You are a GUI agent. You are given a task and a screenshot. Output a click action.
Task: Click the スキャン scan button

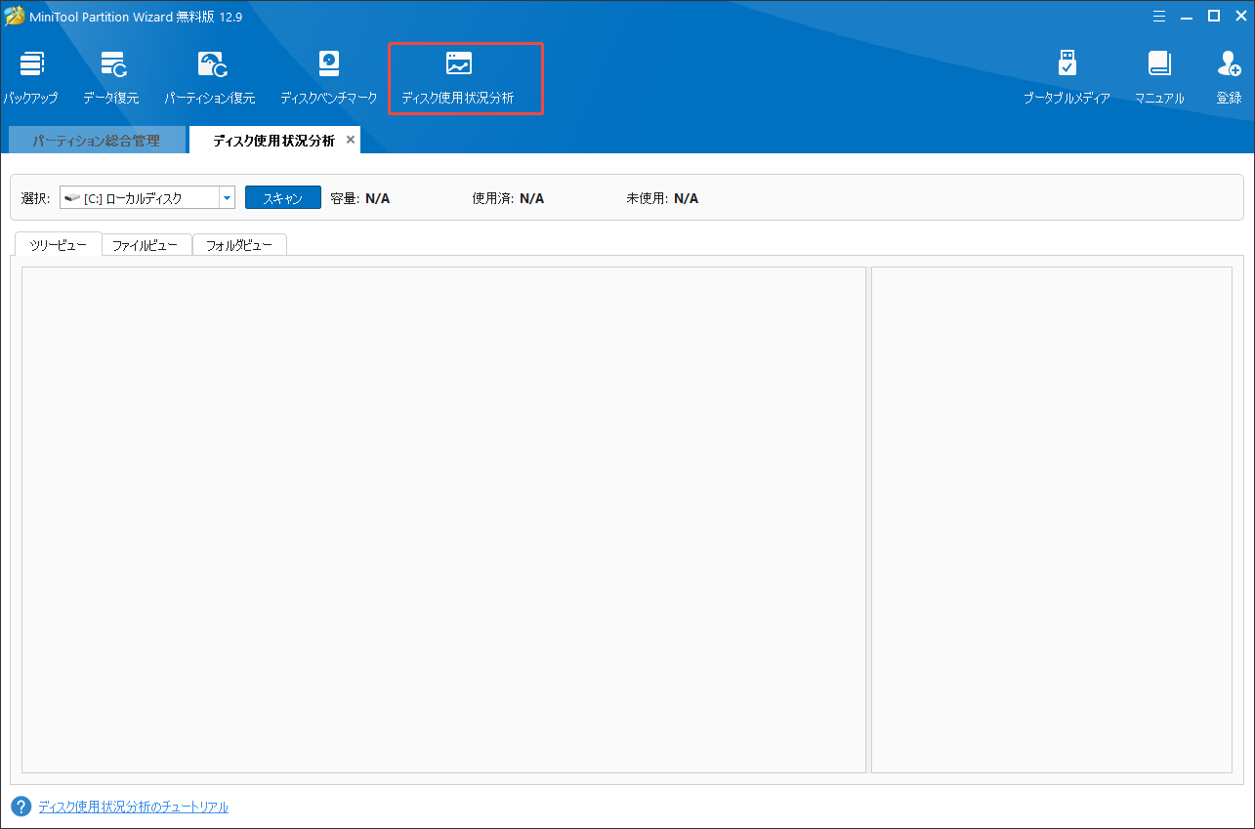coord(283,198)
